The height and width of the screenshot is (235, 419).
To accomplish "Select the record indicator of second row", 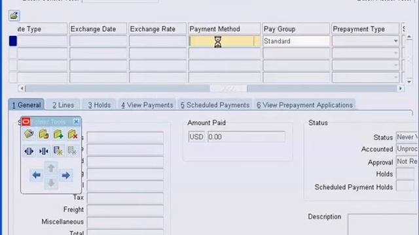I will click(x=13, y=53).
